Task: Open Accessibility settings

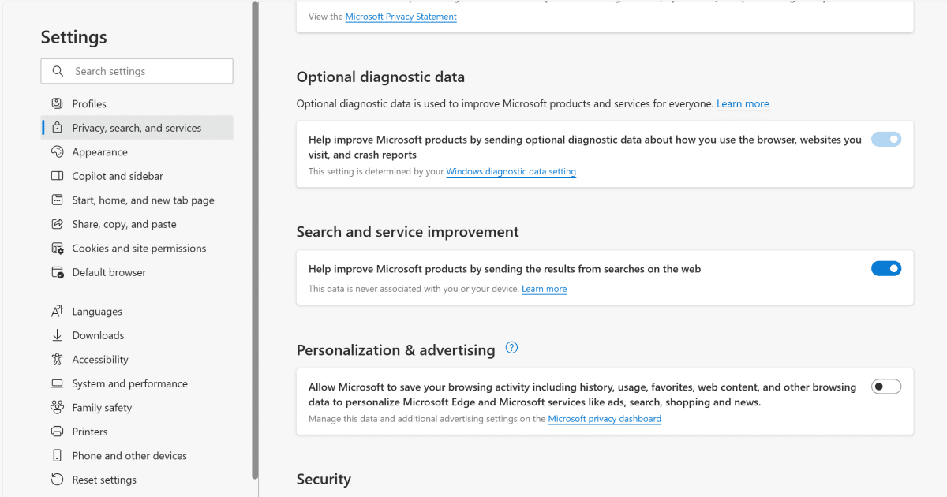Action: tap(137, 360)
